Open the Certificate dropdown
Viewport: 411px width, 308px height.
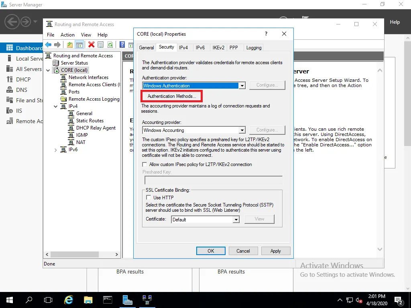click(236, 219)
